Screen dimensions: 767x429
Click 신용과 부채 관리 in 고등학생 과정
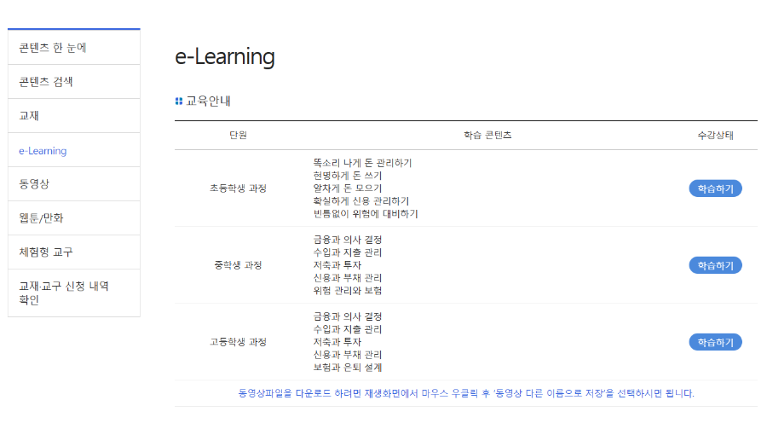(x=348, y=355)
